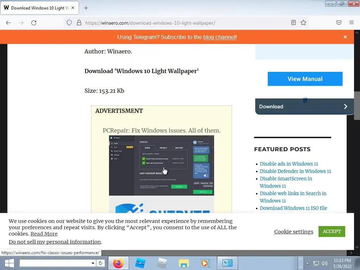The image size is (360, 270).
Task: Open the control panel taskbar icon
Action: click(x=227, y=263)
